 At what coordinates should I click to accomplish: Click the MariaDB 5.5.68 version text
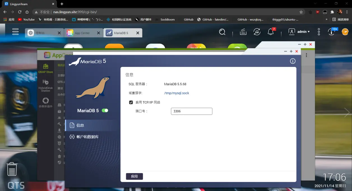(175, 84)
